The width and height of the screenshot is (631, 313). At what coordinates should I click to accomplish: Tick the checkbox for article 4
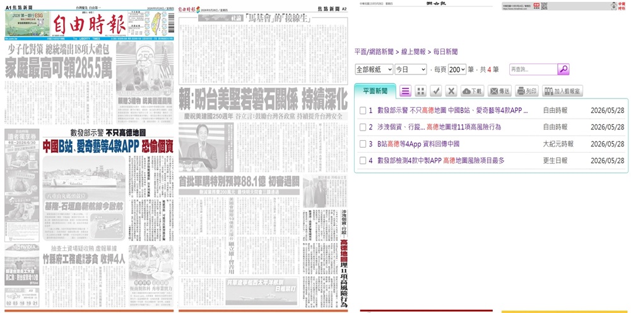[x=363, y=160]
